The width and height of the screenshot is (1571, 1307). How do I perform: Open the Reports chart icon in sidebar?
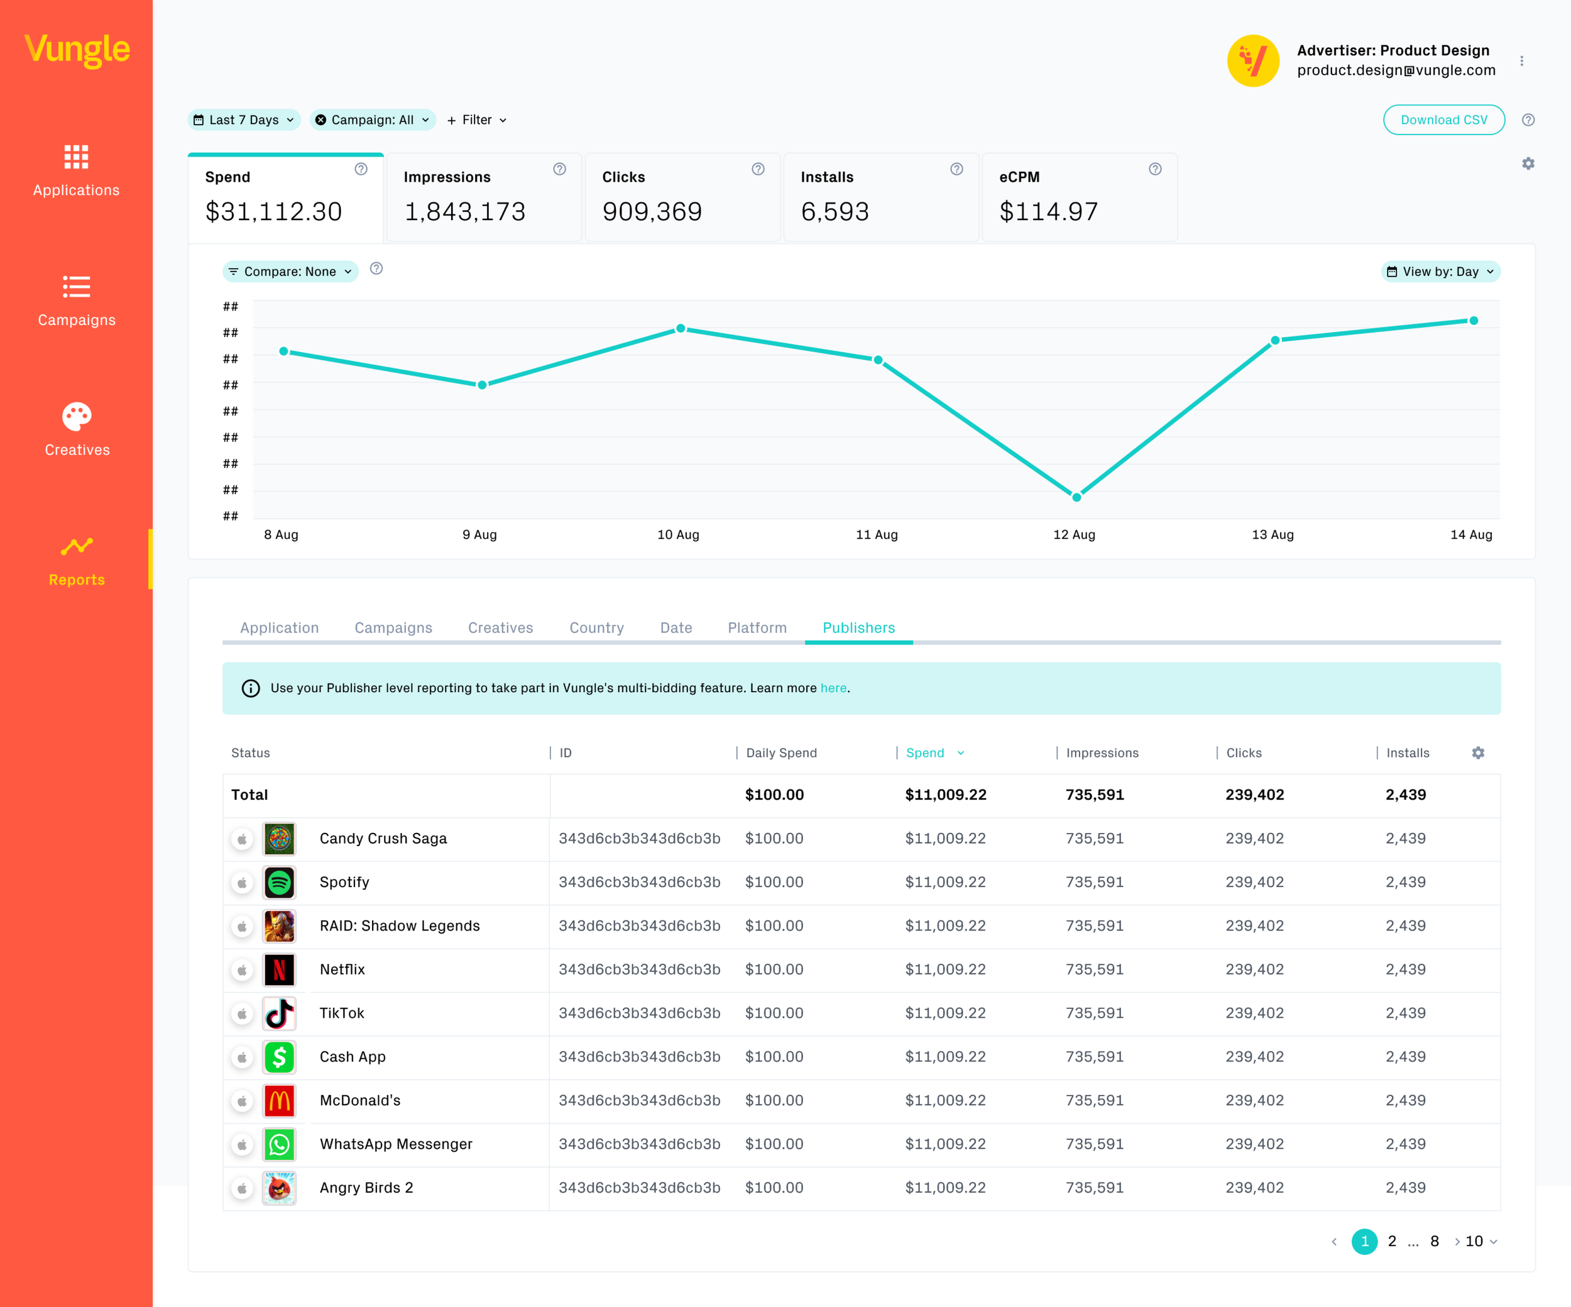pyautogui.click(x=76, y=546)
